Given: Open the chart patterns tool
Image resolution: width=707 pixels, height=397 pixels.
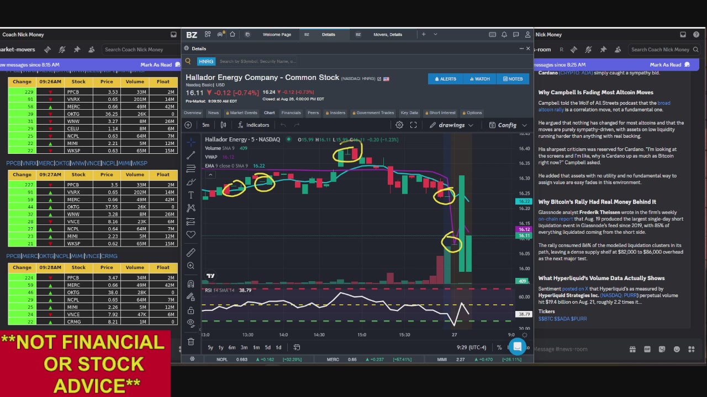Looking at the screenshot, I should click(191, 208).
